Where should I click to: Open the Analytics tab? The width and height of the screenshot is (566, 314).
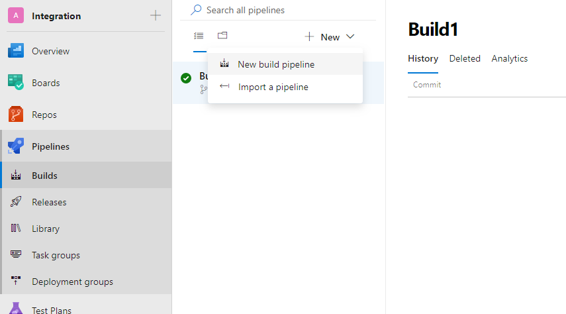(509, 58)
